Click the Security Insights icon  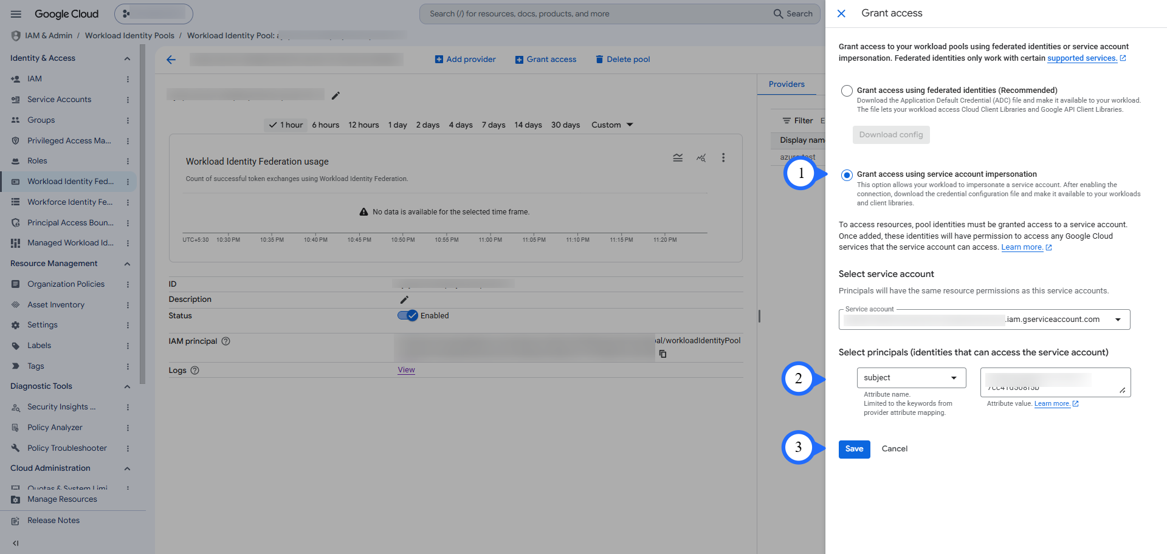[x=16, y=407]
